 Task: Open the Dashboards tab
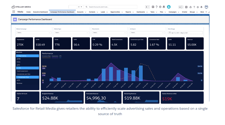(141, 12)
